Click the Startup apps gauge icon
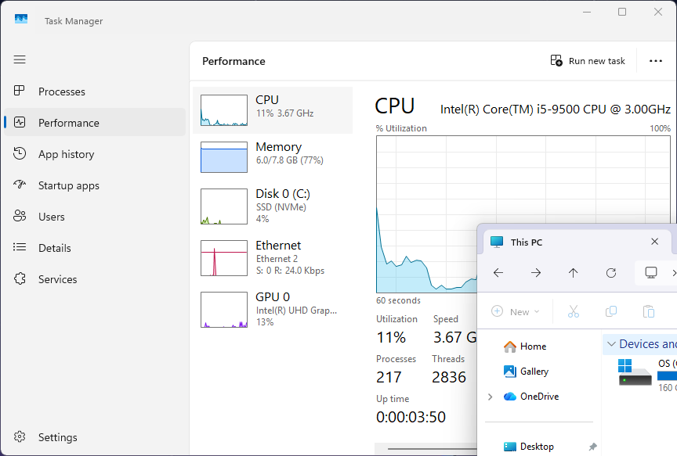The width and height of the screenshot is (677, 456). coord(20,185)
